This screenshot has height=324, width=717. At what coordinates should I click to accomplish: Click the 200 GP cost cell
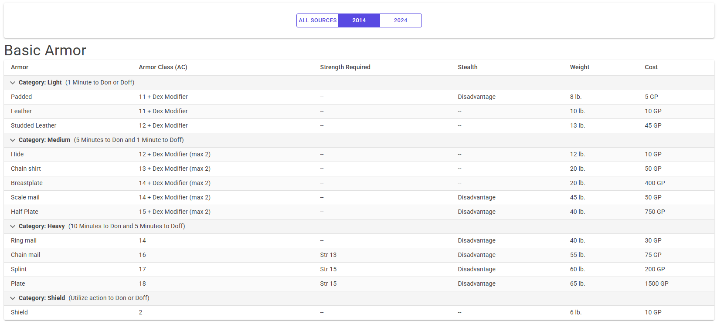point(655,269)
